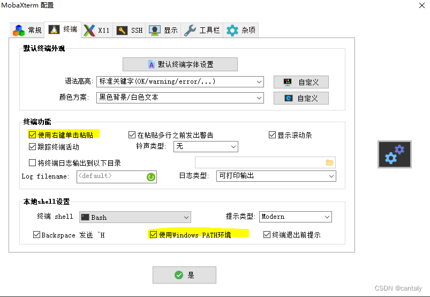Open the 铃声类型 dropdown
The image size is (430, 297).
click(x=206, y=146)
